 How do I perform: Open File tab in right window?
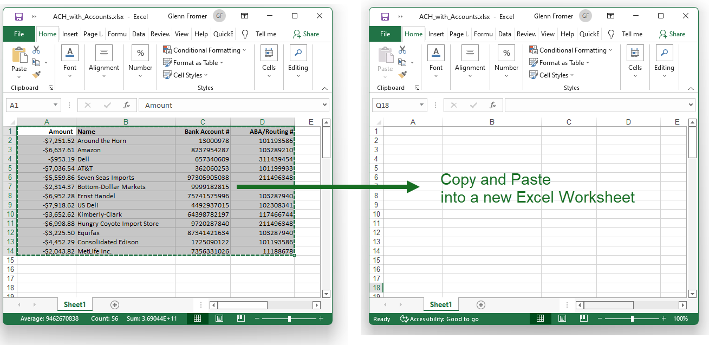pyautogui.click(x=385, y=34)
